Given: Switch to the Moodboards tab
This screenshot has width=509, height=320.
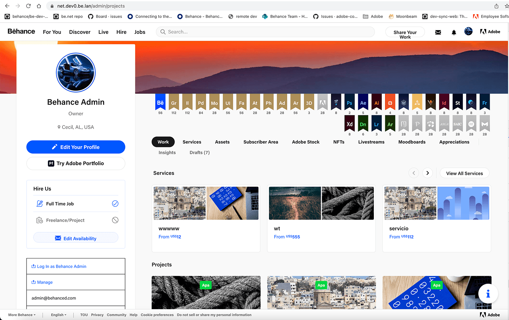Looking at the screenshot, I should pos(412,142).
